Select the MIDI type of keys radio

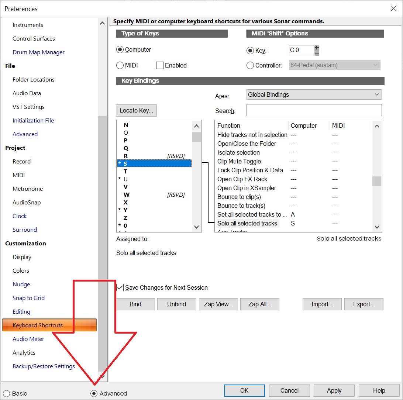pyautogui.click(x=120, y=65)
